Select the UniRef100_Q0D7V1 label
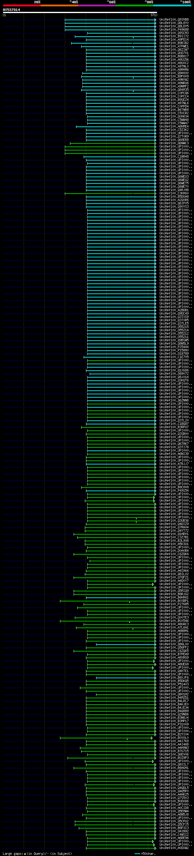Viewport: 194px width, 856px height. coord(174,53)
